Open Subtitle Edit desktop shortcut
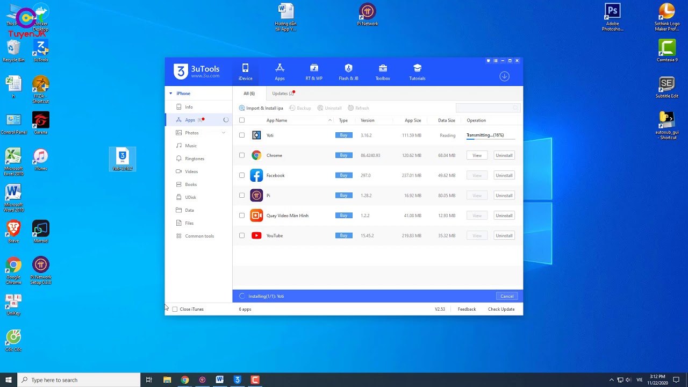This screenshot has height=387, width=688. pos(666,87)
